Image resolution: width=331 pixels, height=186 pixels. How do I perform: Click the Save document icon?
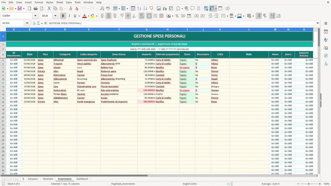pos(20,9)
